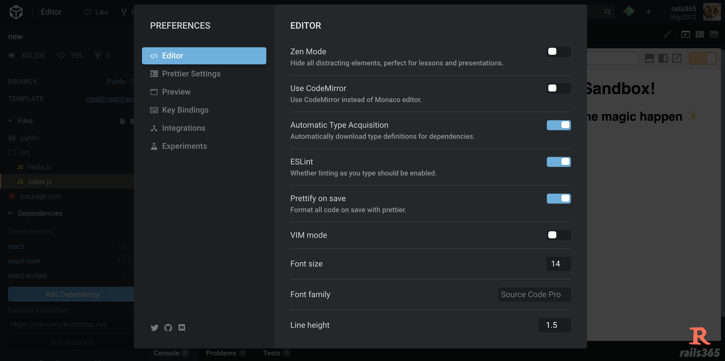Image resolution: width=725 pixels, height=361 pixels.
Task: Click the plus icon to create new sandbox
Action: coord(648,12)
